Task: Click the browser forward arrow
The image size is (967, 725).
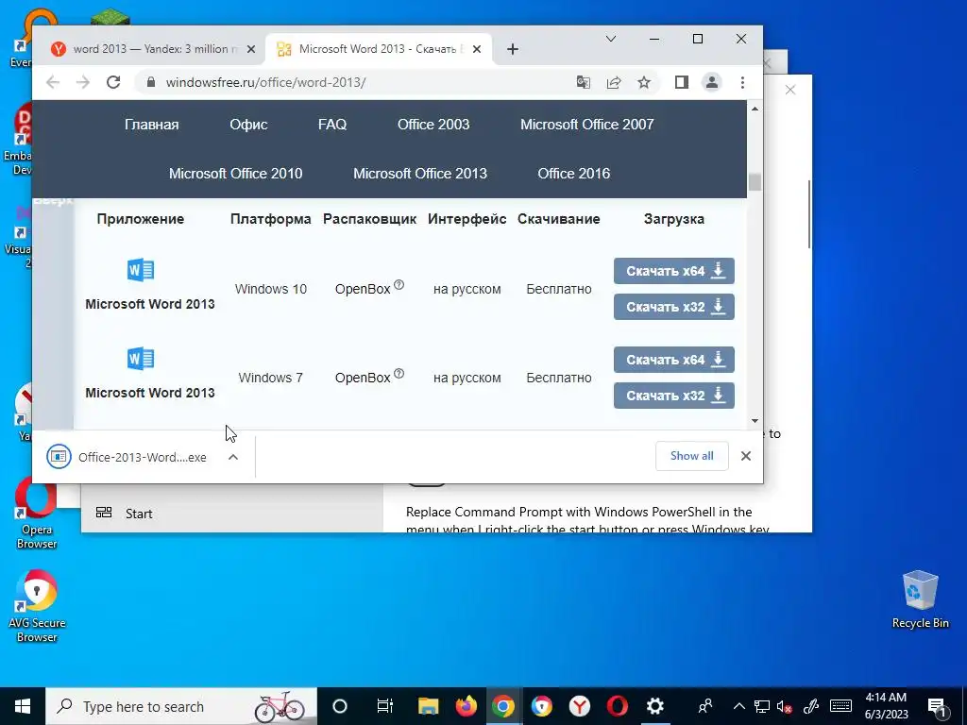Action: [x=83, y=82]
